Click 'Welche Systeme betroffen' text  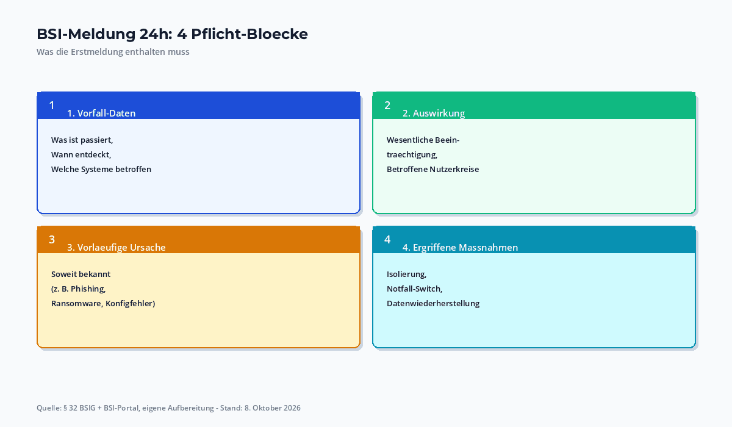[101, 170]
